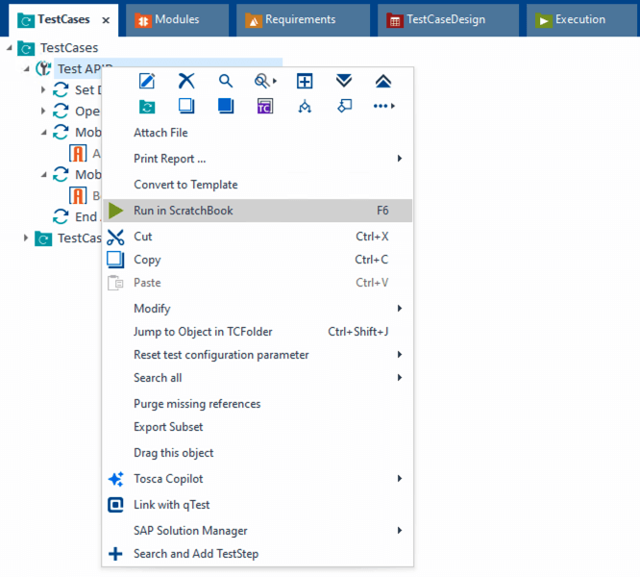Click the collapse-all double chevron up icon

coord(383,81)
